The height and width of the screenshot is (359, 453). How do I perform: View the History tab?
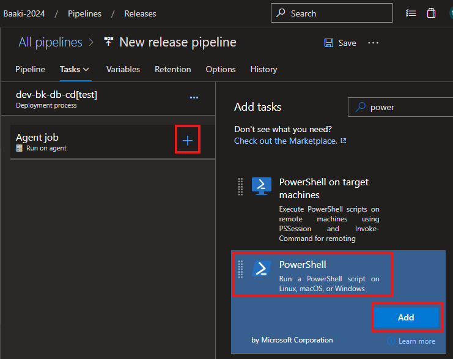(x=263, y=69)
